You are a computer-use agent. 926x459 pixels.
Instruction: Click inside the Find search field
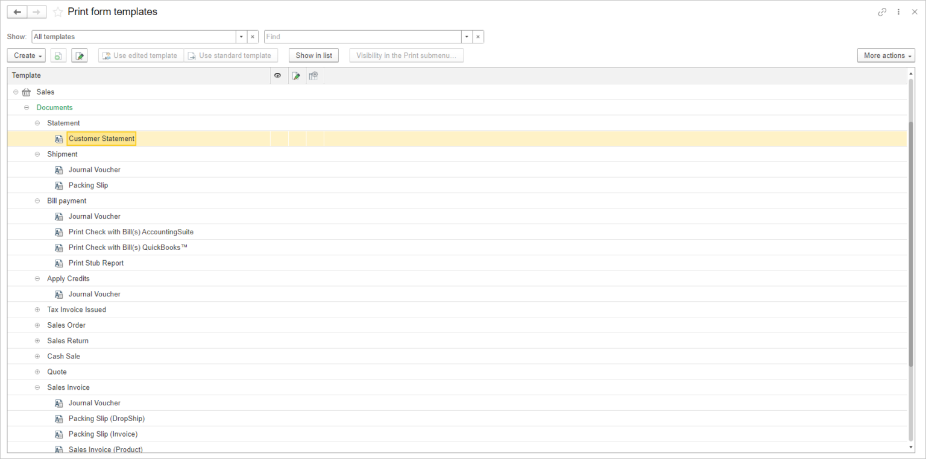362,36
